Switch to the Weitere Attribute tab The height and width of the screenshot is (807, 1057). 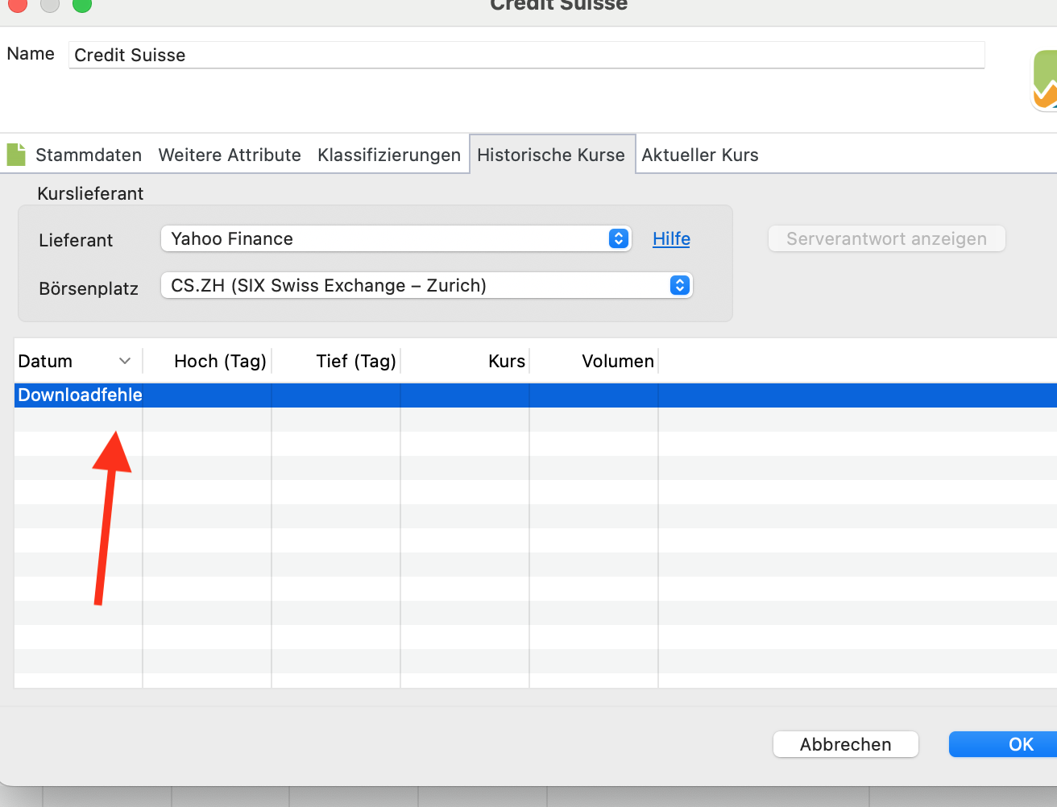[x=230, y=155]
